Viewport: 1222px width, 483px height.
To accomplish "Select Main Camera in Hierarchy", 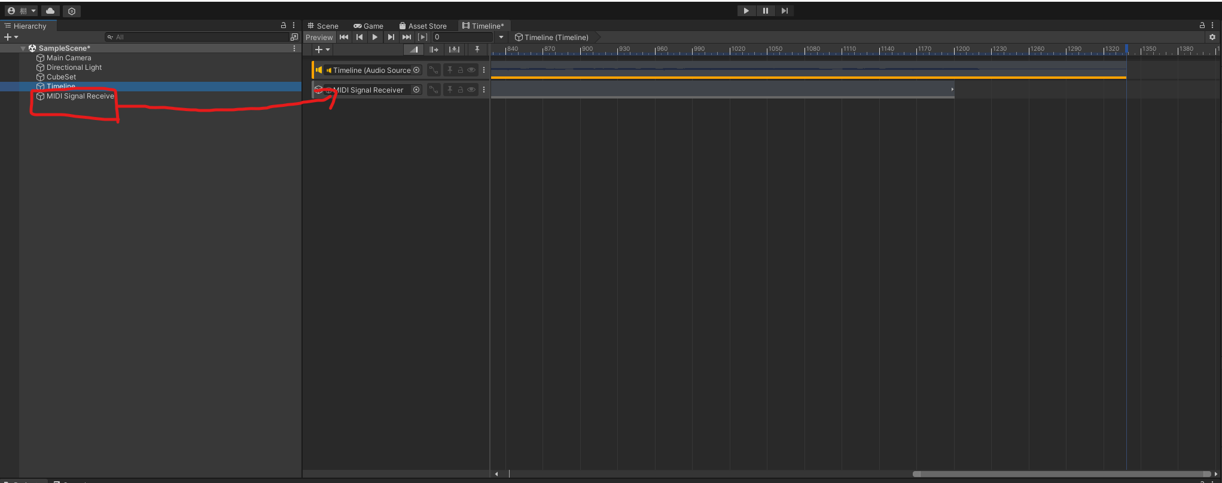I will [69, 58].
